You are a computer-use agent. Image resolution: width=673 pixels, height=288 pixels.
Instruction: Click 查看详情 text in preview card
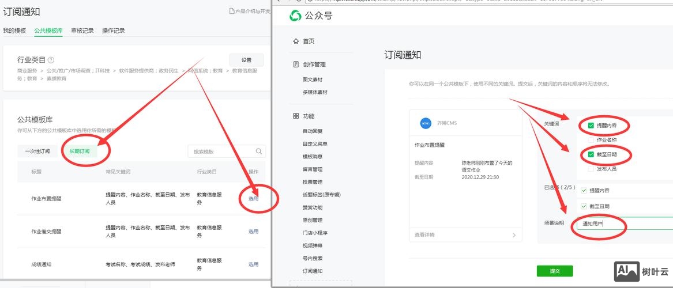(x=424, y=235)
